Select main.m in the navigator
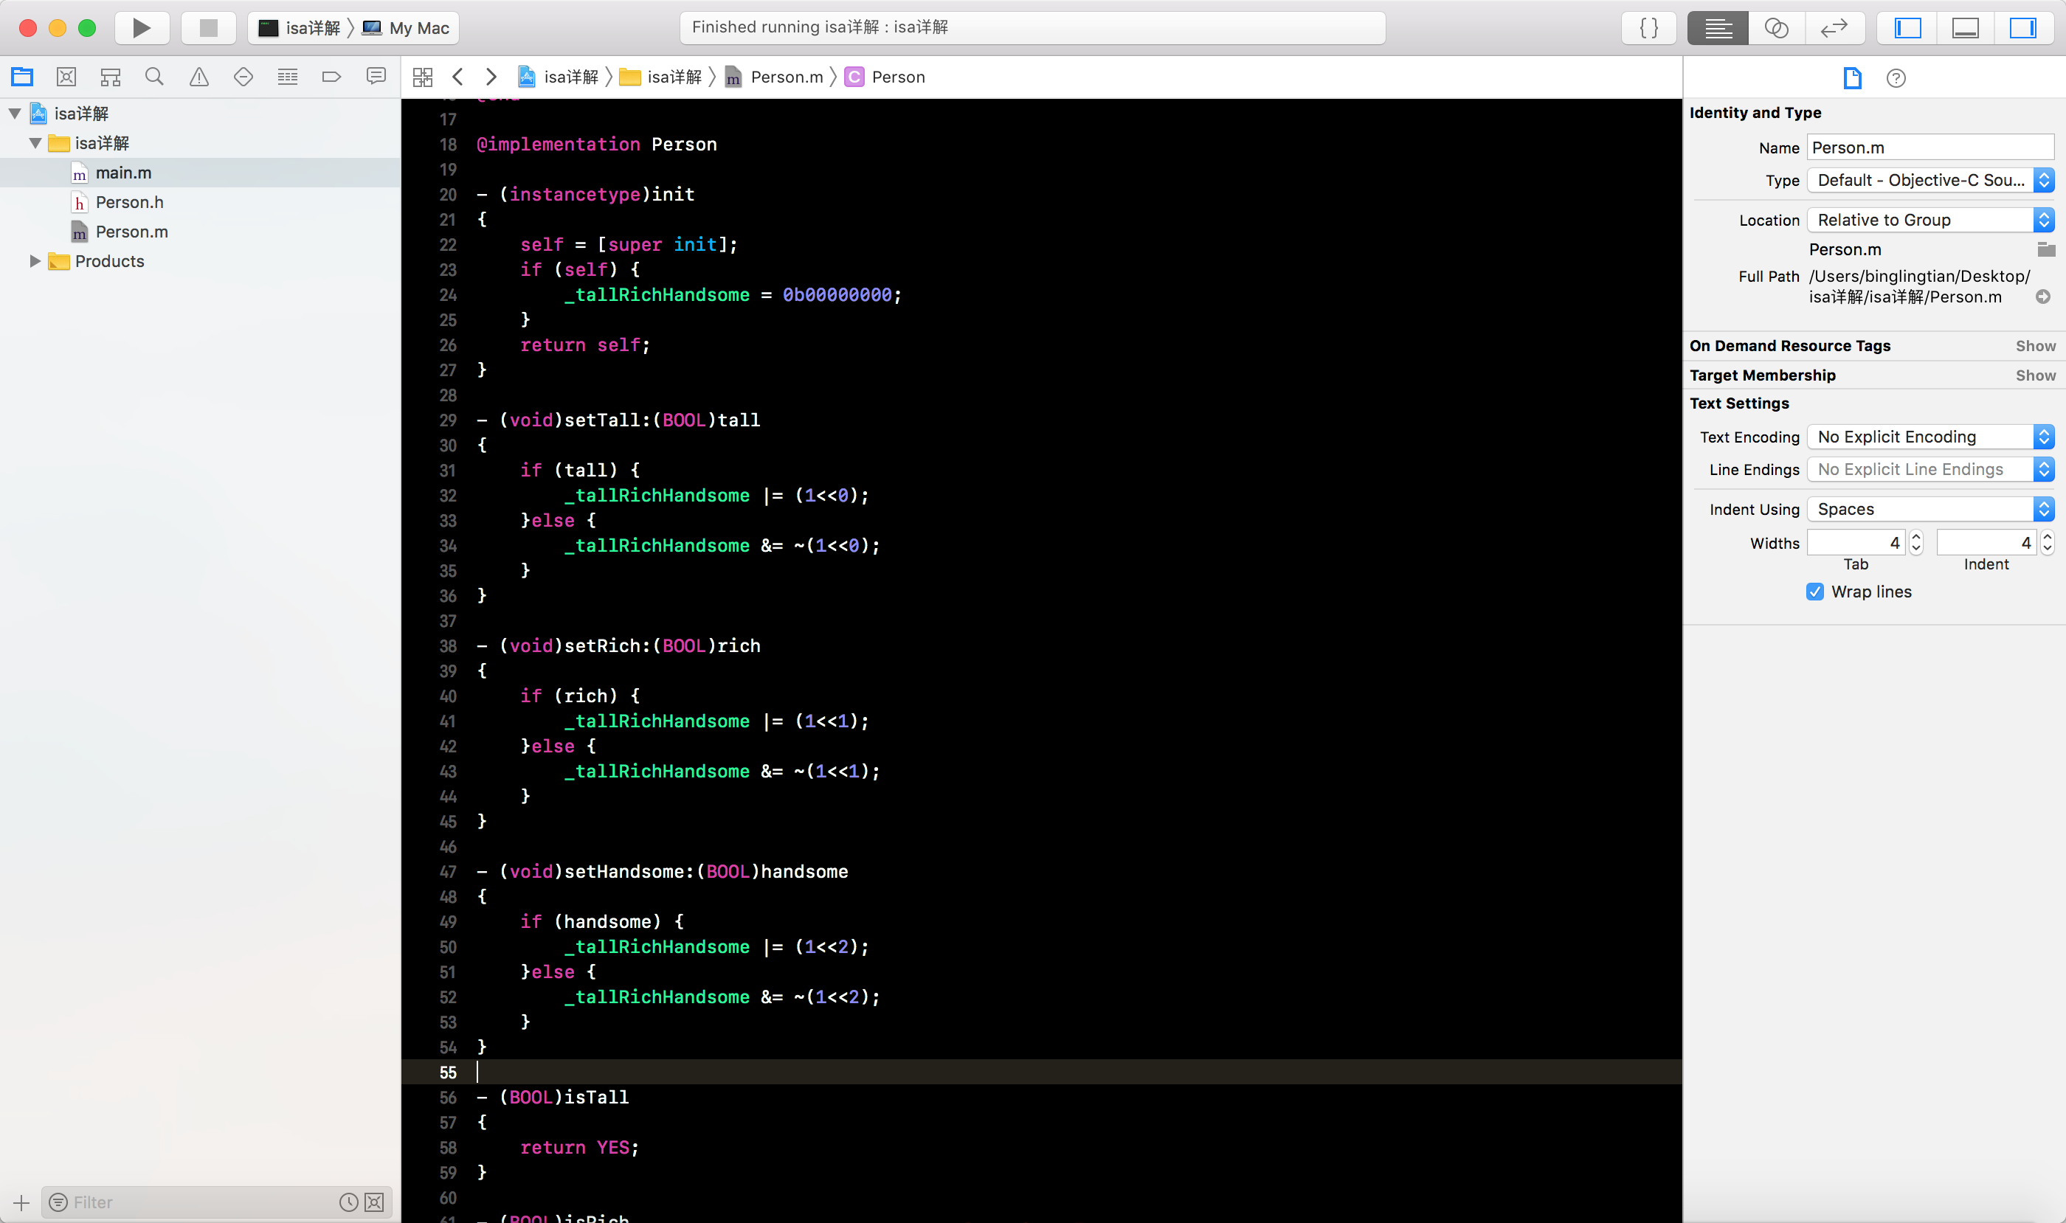Viewport: 2066px width, 1223px height. click(201, 173)
